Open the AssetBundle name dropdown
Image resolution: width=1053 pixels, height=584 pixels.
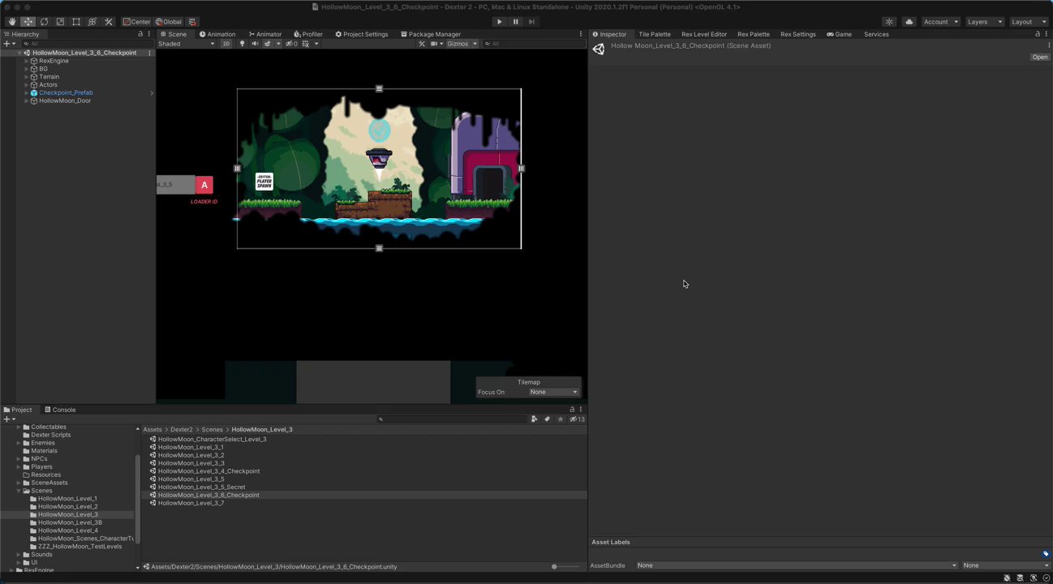tap(797, 565)
